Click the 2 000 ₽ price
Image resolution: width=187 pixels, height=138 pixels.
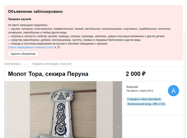point(136,74)
